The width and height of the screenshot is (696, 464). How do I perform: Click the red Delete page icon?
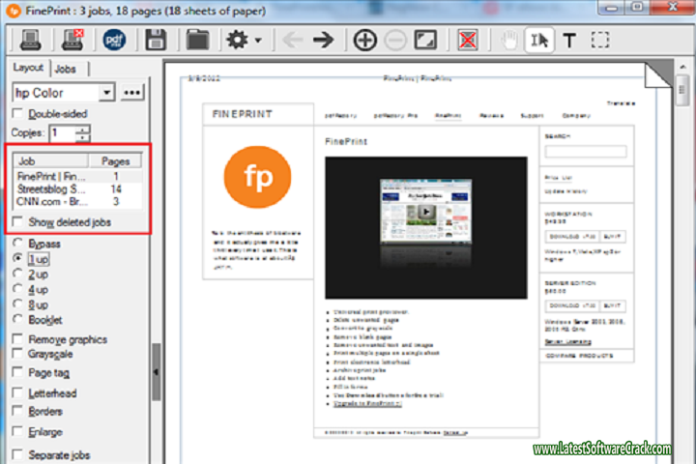[x=468, y=40]
